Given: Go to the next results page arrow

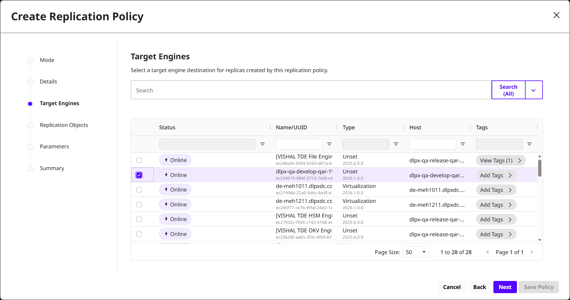Looking at the screenshot, I should click(x=532, y=252).
